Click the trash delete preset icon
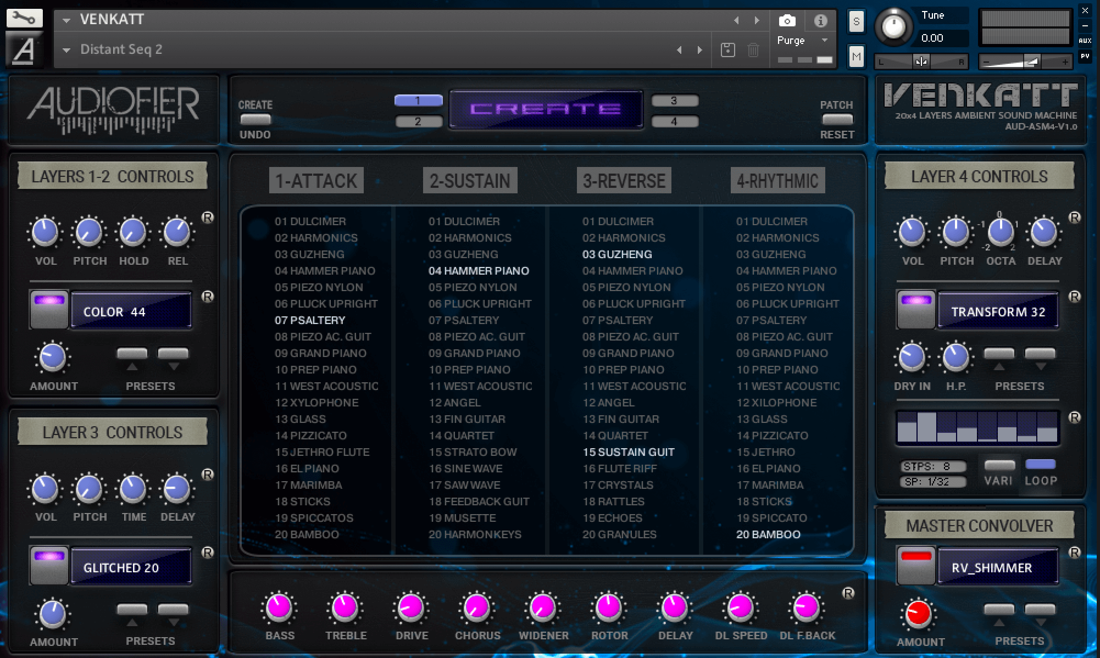Screen dimensions: 1100x658 753,50
